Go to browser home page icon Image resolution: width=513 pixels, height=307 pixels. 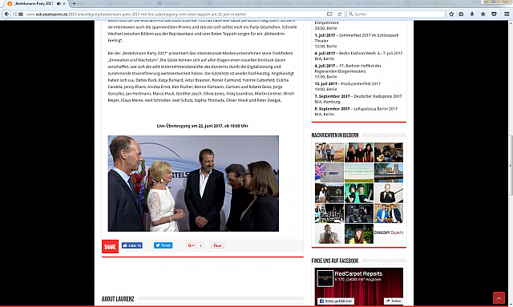point(483,14)
